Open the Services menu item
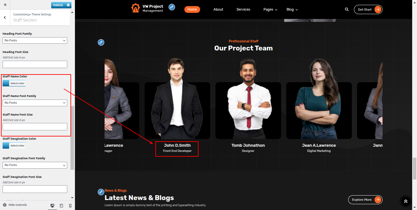The width and height of the screenshot is (417, 210). (x=243, y=10)
